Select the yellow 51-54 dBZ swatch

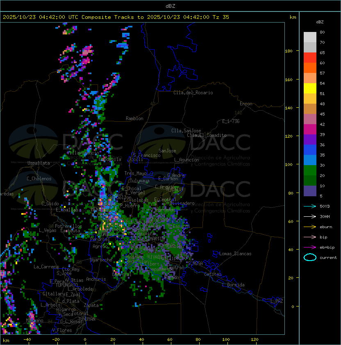[x=310, y=89]
